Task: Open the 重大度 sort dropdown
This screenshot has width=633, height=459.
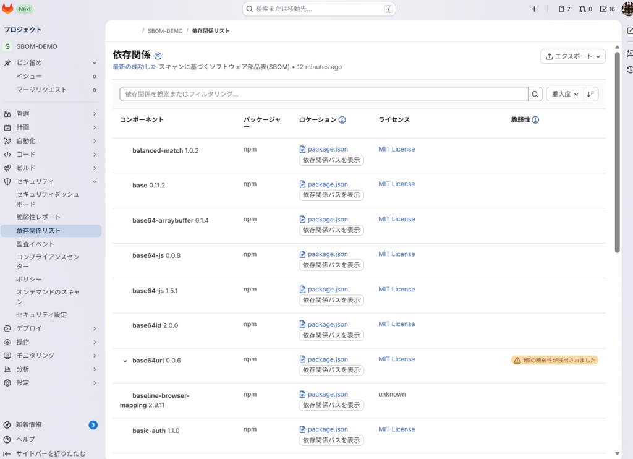Action: pyautogui.click(x=564, y=94)
